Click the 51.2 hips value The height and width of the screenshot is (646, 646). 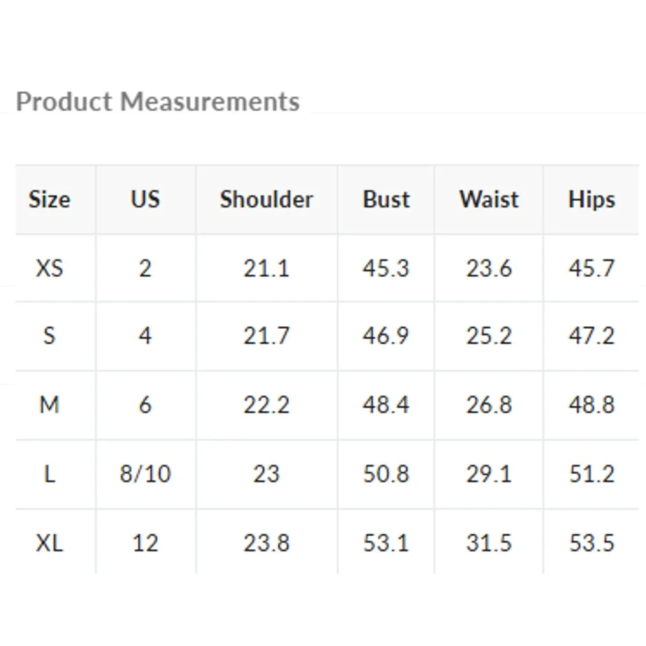(x=592, y=474)
